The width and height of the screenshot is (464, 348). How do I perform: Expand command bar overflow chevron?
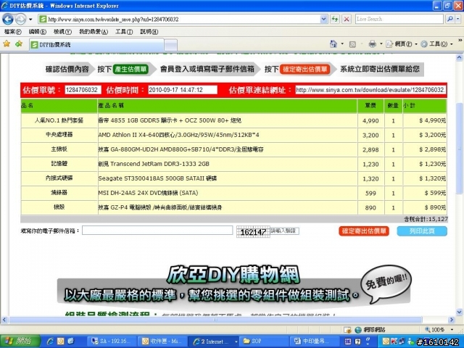point(460,41)
